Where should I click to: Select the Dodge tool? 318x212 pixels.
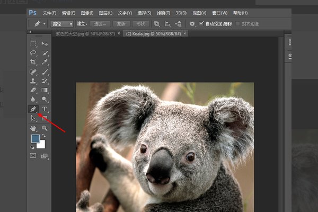pos(45,99)
